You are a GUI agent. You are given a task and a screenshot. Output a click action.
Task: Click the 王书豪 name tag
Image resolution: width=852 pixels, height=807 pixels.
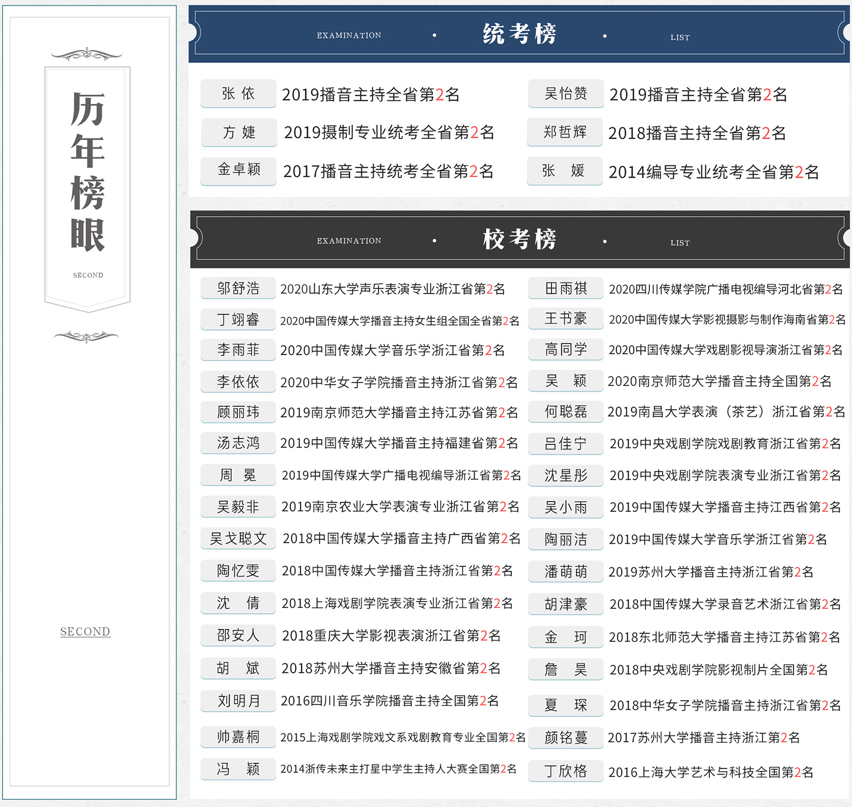point(566,319)
